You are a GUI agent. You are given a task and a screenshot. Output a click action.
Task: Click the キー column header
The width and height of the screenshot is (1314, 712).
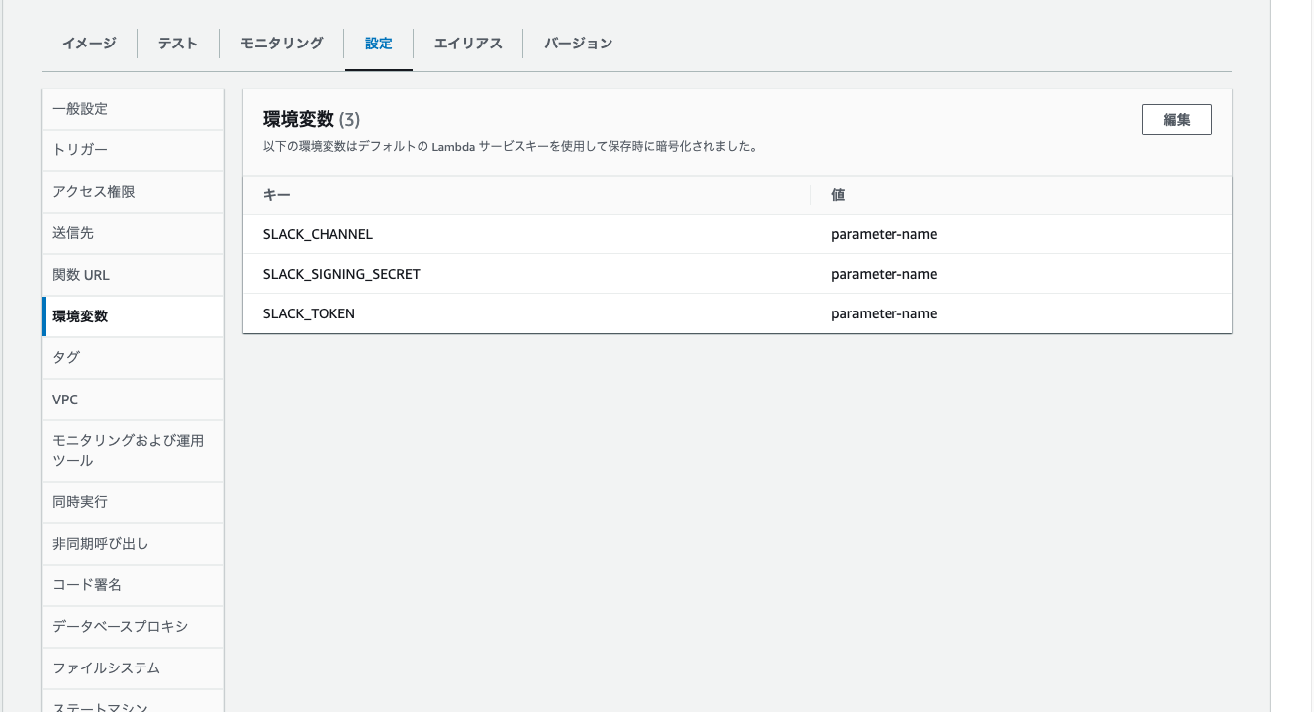click(526, 195)
